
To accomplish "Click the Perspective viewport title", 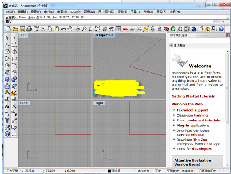I will click(104, 35).
